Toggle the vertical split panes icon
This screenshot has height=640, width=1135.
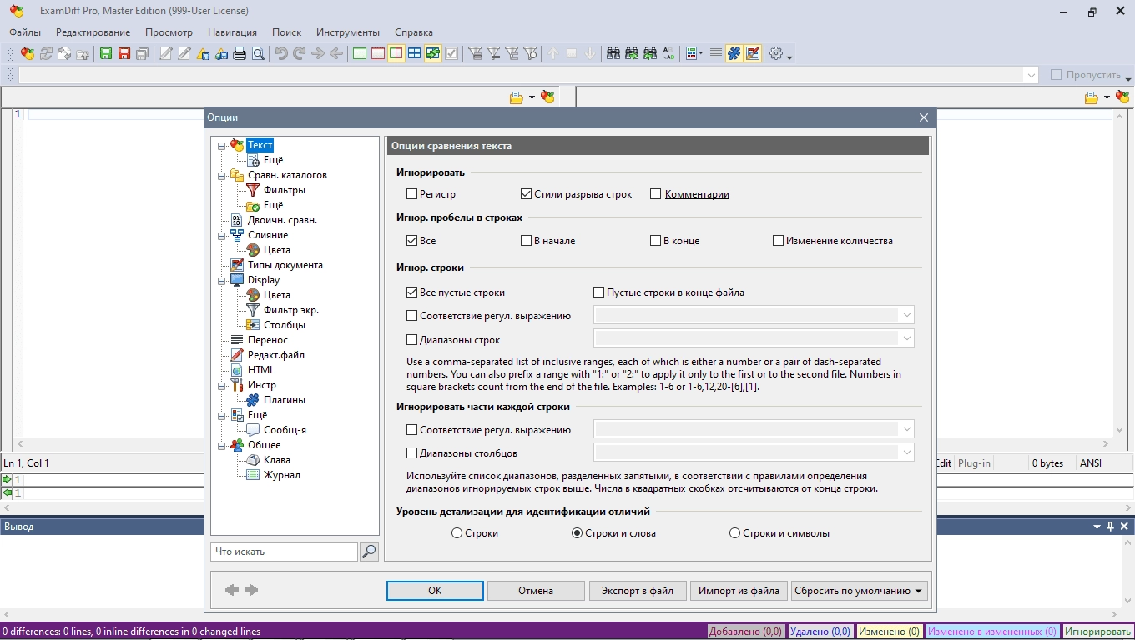click(x=396, y=53)
